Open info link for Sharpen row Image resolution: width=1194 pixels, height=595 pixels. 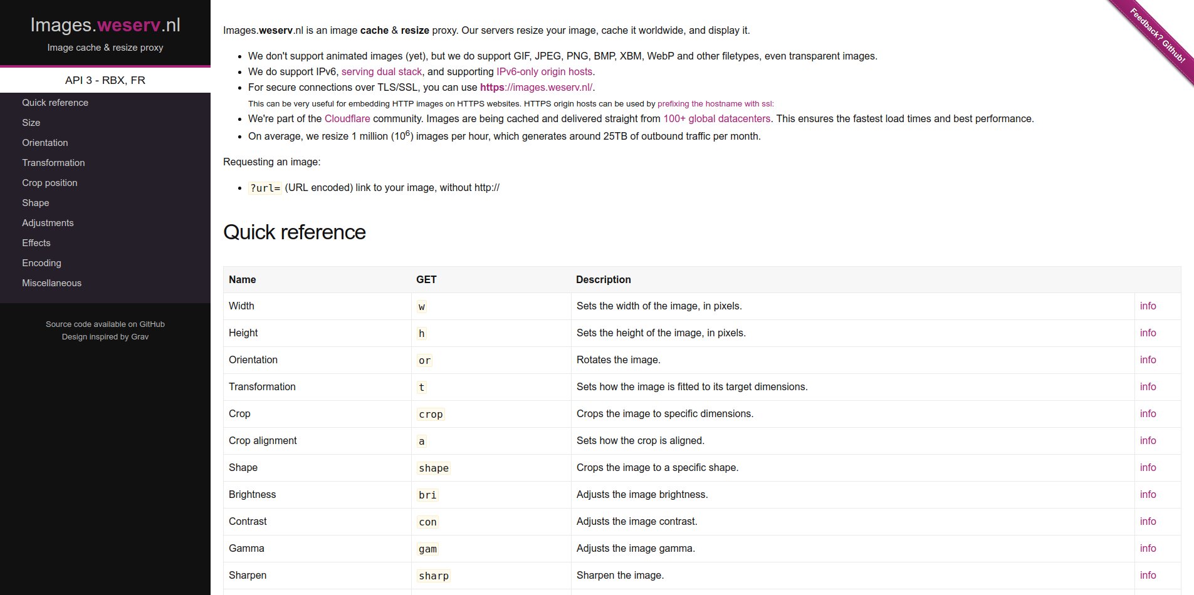point(1148,576)
